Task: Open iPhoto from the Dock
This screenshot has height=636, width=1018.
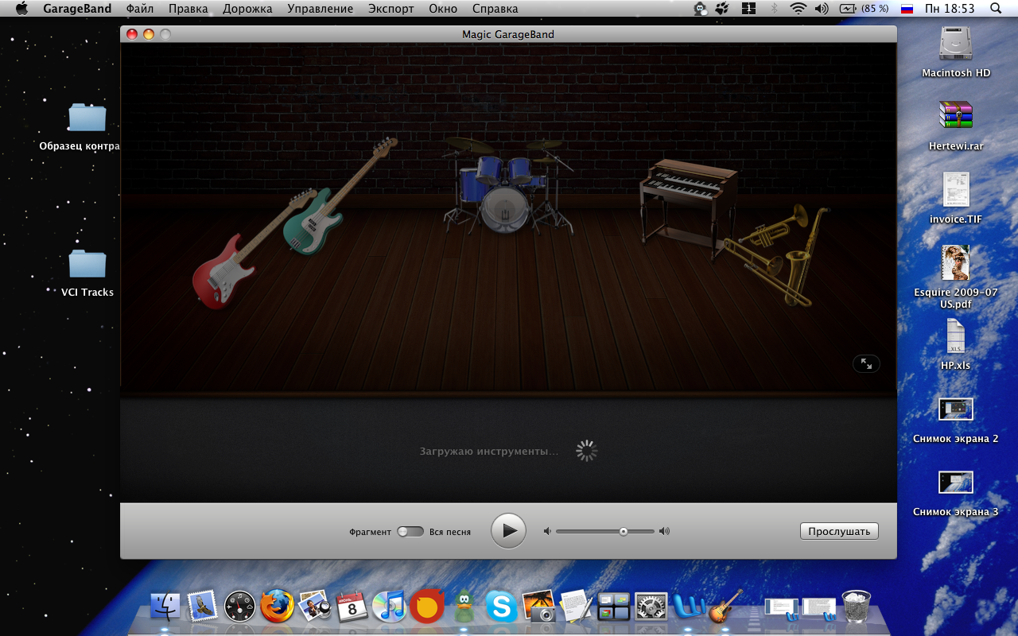Action: [x=538, y=607]
